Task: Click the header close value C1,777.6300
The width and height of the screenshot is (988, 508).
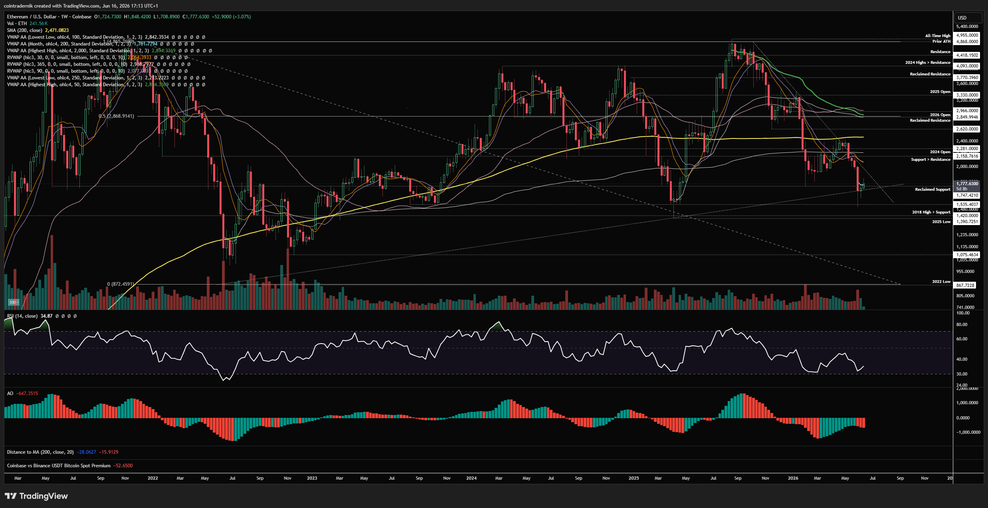Action: tap(196, 17)
